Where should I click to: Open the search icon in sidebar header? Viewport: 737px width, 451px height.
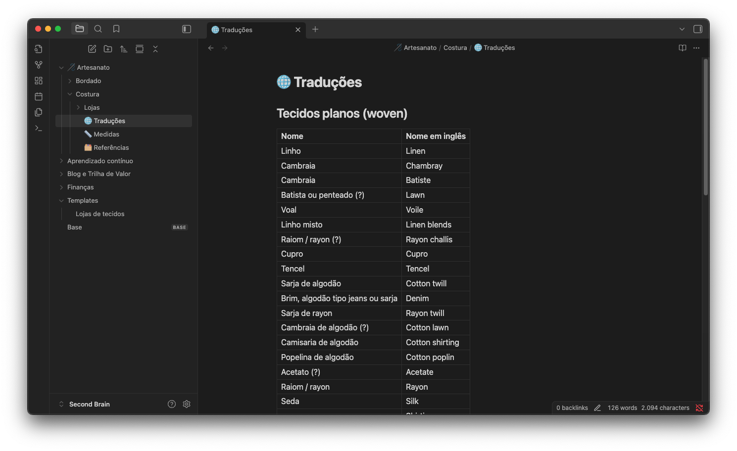click(x=98, y=29)
